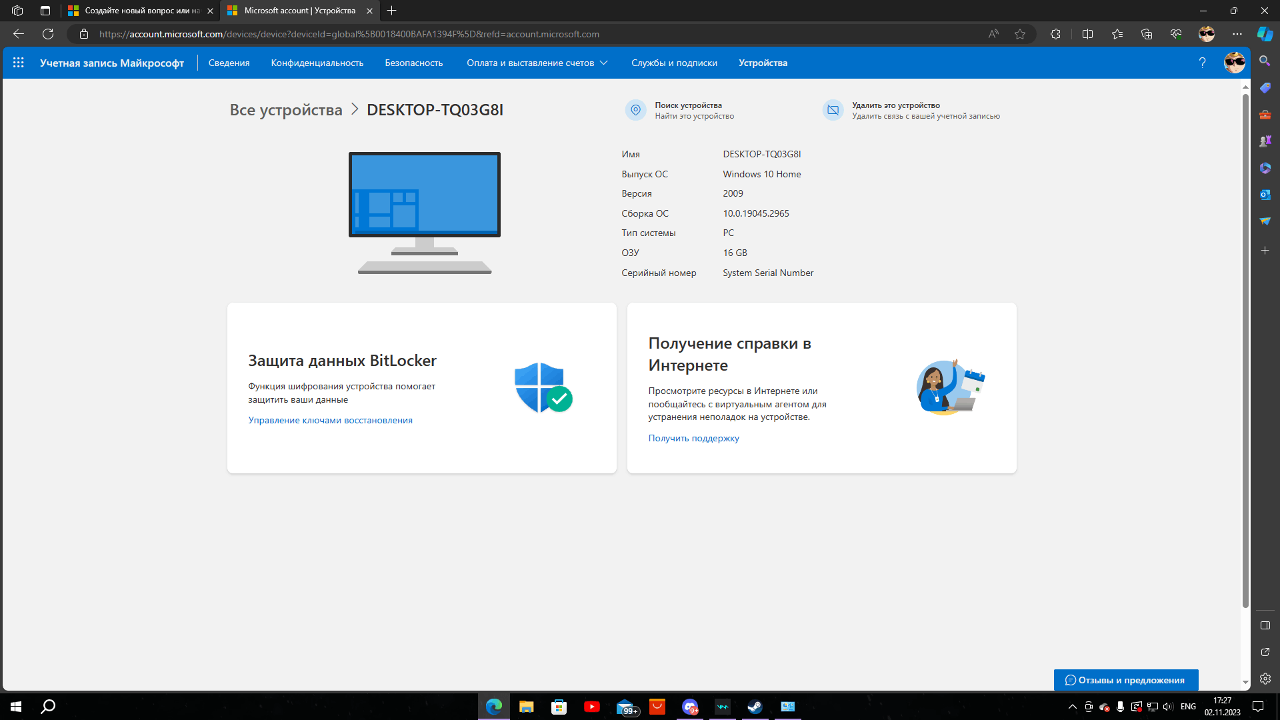Open YouTube app in the taskbar
This screenshot has height=720, width=1280.
point(591,707)
